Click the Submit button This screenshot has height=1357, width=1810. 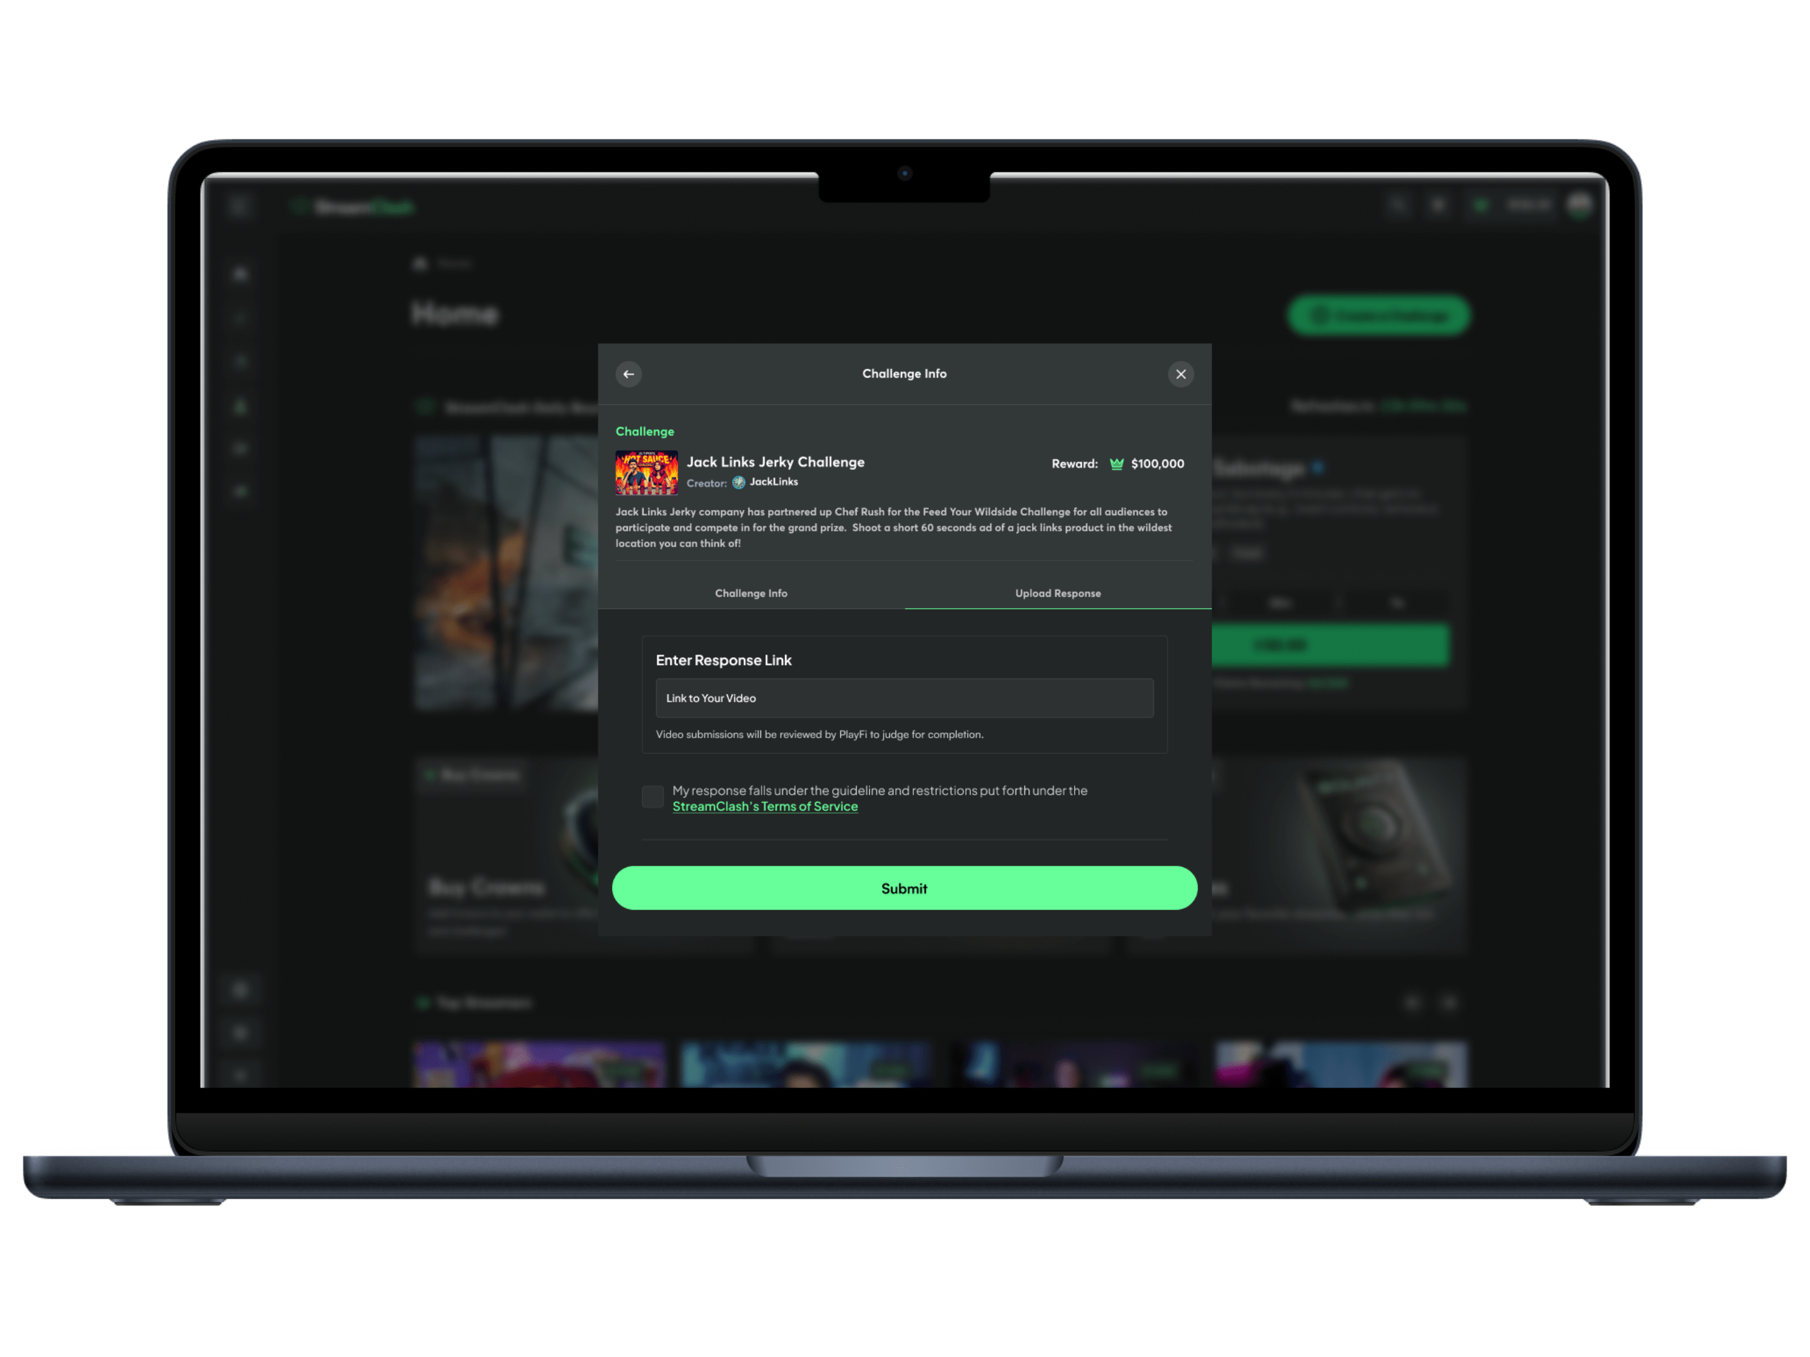904,888
